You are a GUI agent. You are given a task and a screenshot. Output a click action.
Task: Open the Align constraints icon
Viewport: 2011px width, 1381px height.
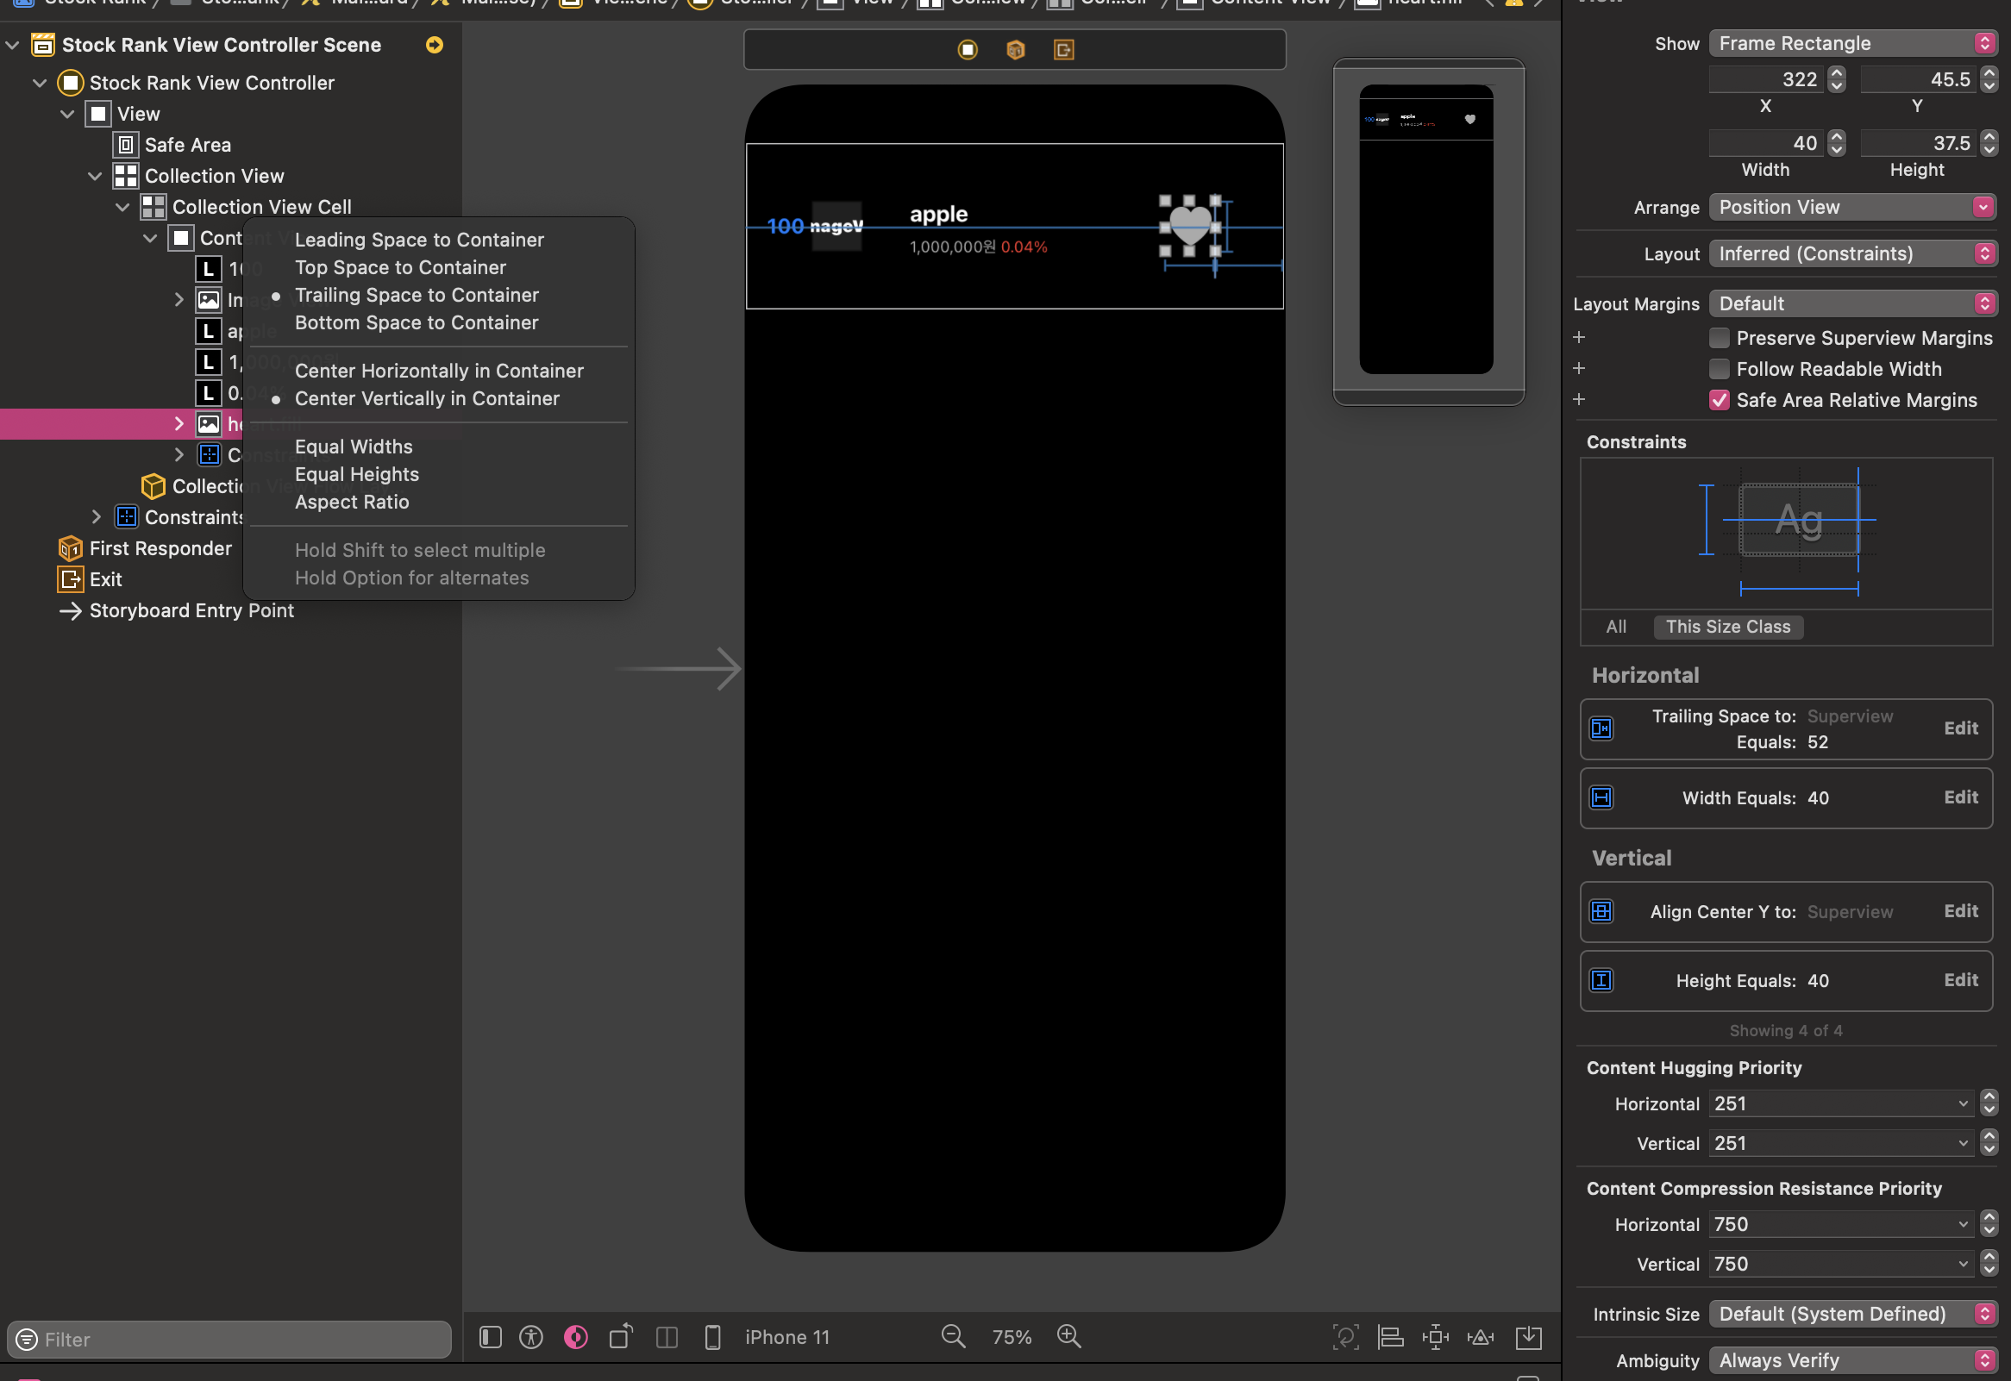pos(1390,1338)
